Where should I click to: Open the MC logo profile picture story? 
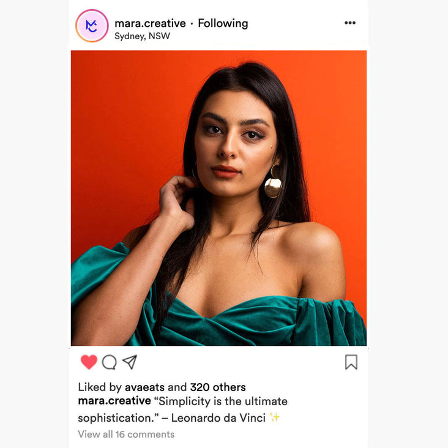point(92,26)
